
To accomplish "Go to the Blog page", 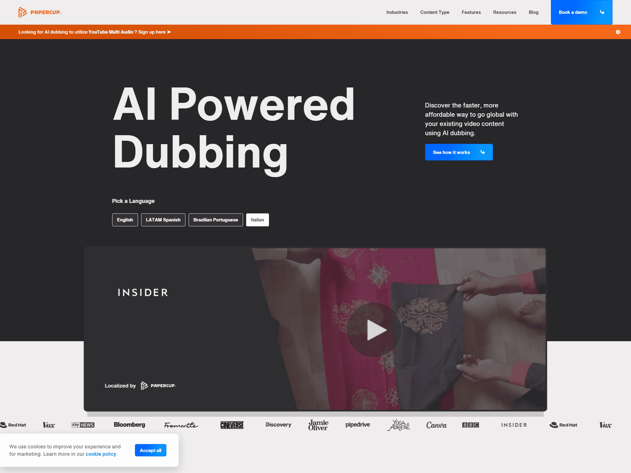I will pyautogui.click(x=534, y=12).
